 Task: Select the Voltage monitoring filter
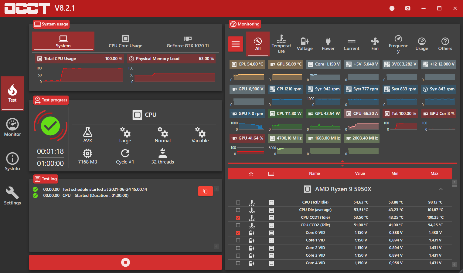coord(305,44)
